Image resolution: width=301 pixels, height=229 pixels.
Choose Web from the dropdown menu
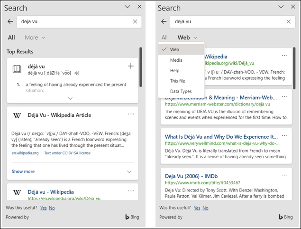click(x=181, y=49)
